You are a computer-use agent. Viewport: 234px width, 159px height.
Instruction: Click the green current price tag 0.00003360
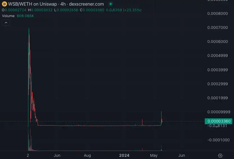[218, 121]
